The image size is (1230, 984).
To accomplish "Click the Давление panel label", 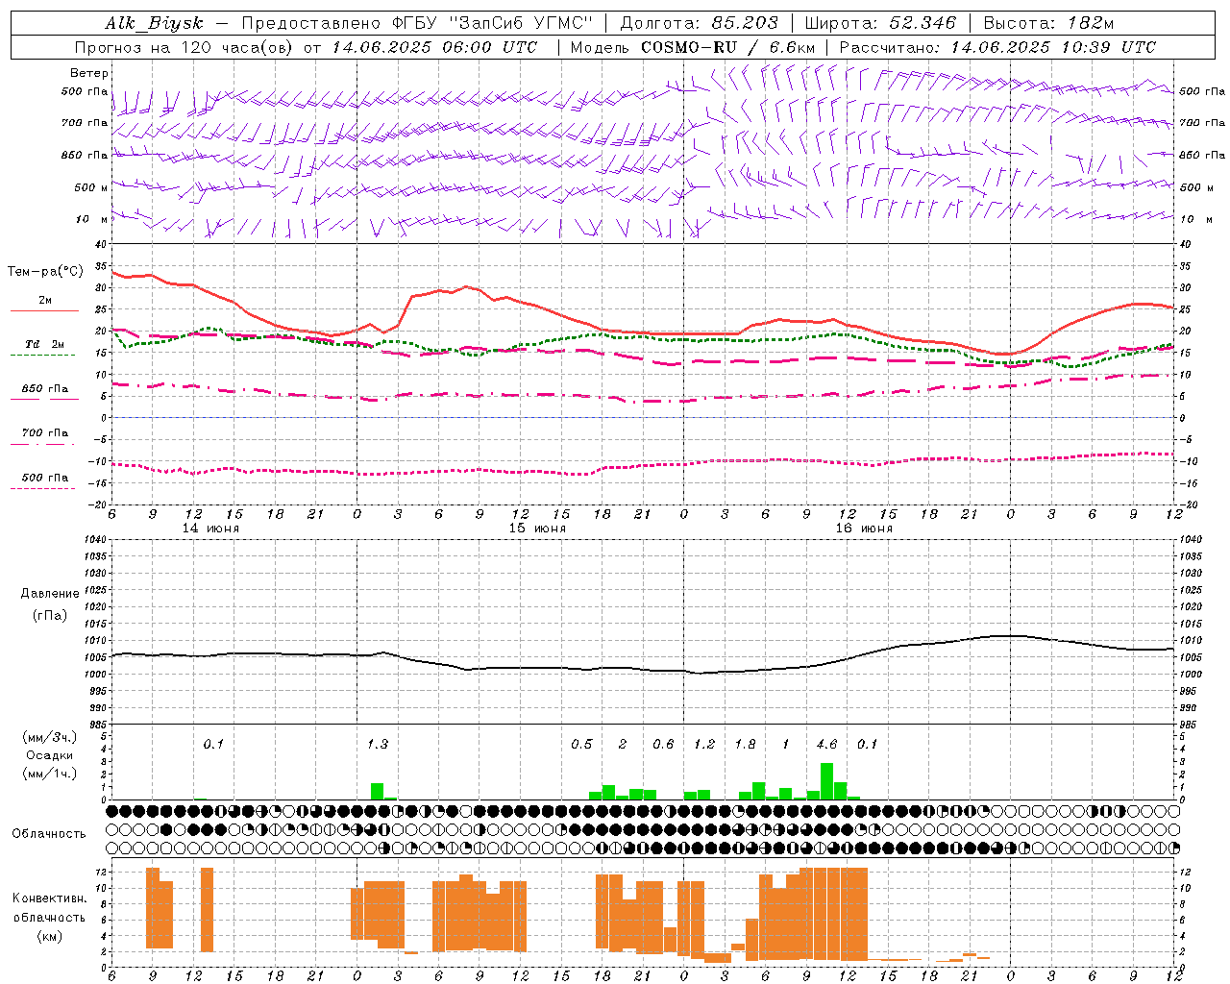I will (x=50, y=594).
